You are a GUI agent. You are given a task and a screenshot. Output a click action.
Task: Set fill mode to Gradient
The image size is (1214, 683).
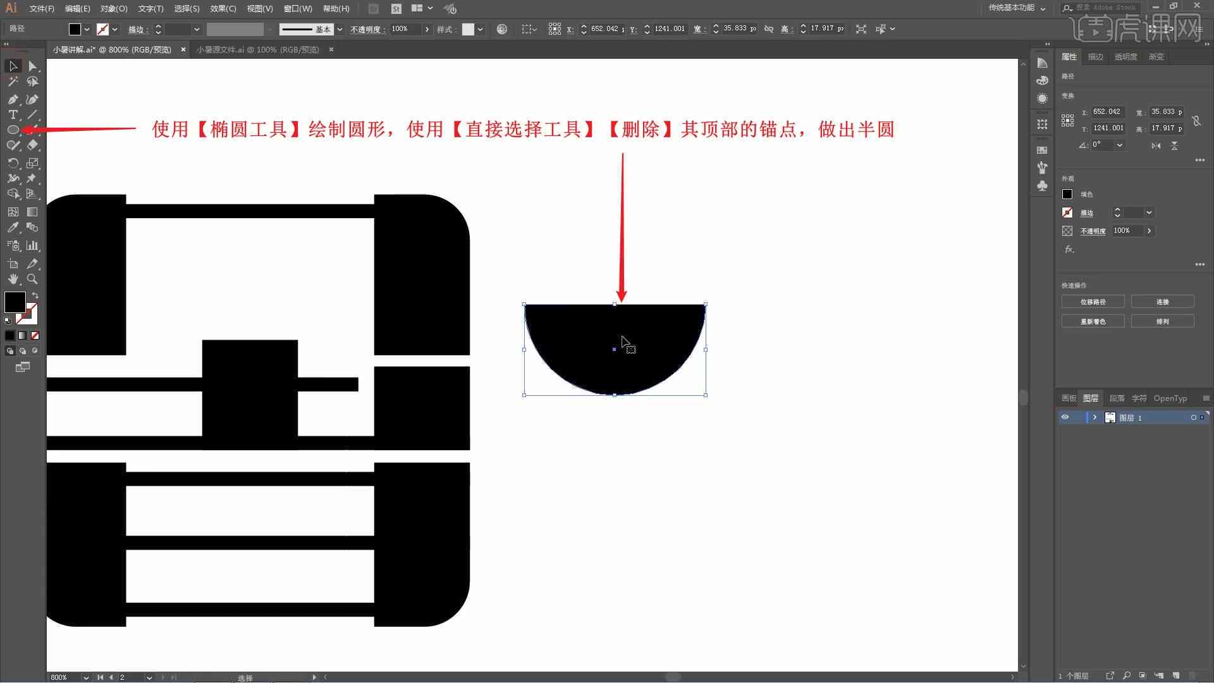pos(22,335)
